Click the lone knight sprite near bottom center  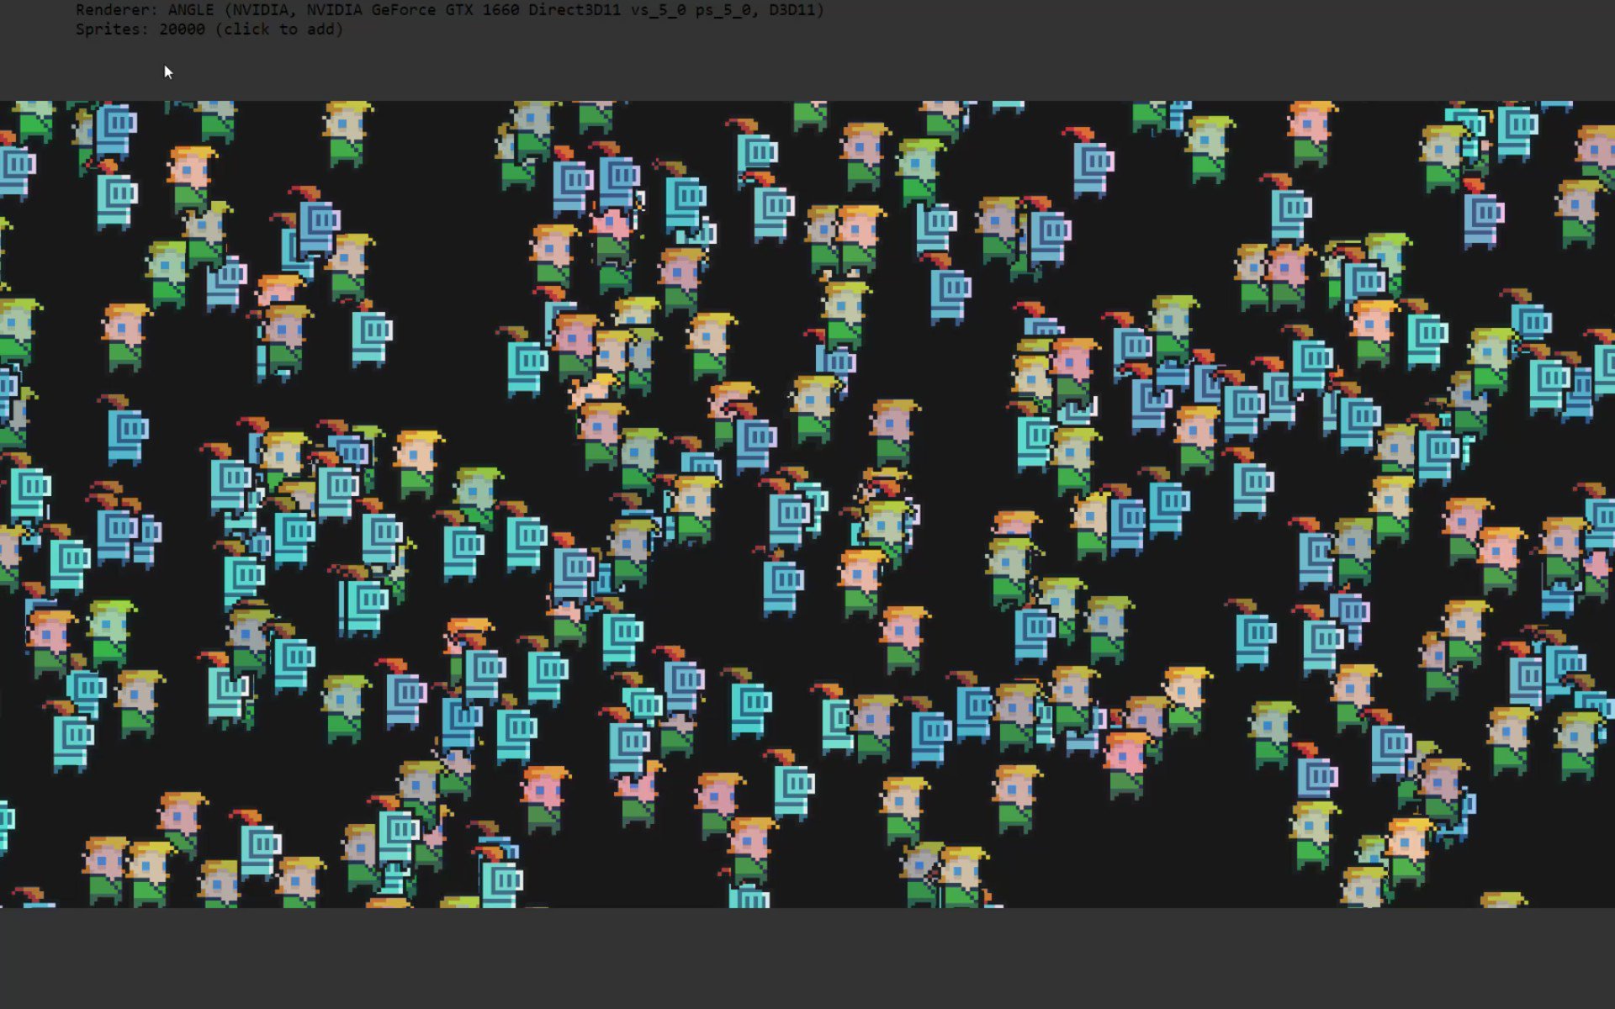(x=792, y=786)
